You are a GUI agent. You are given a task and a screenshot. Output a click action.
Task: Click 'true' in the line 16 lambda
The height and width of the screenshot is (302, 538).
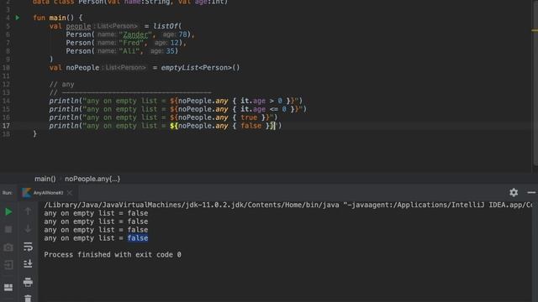[249, 117]
